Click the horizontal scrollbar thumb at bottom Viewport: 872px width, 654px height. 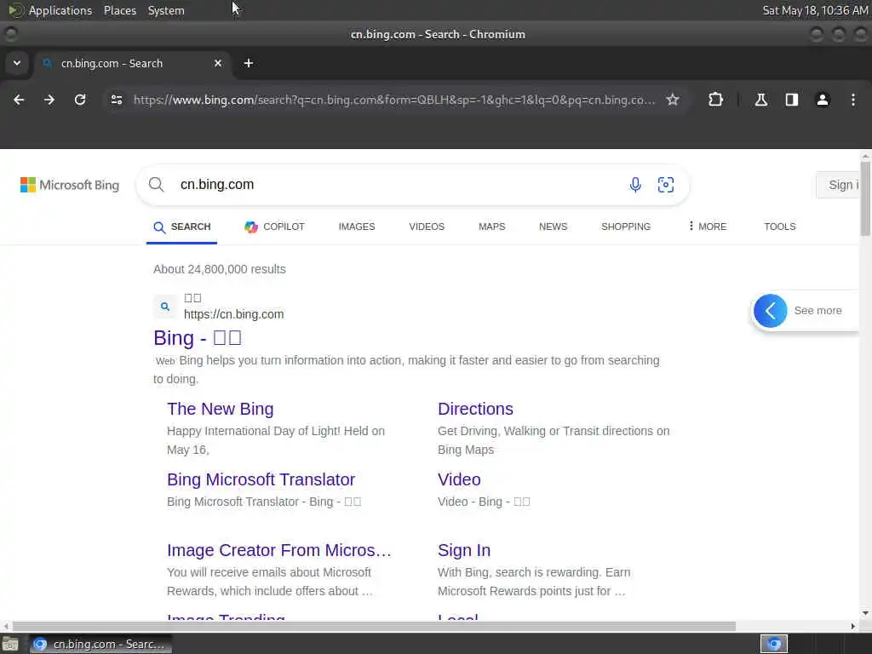pos(374,626)
